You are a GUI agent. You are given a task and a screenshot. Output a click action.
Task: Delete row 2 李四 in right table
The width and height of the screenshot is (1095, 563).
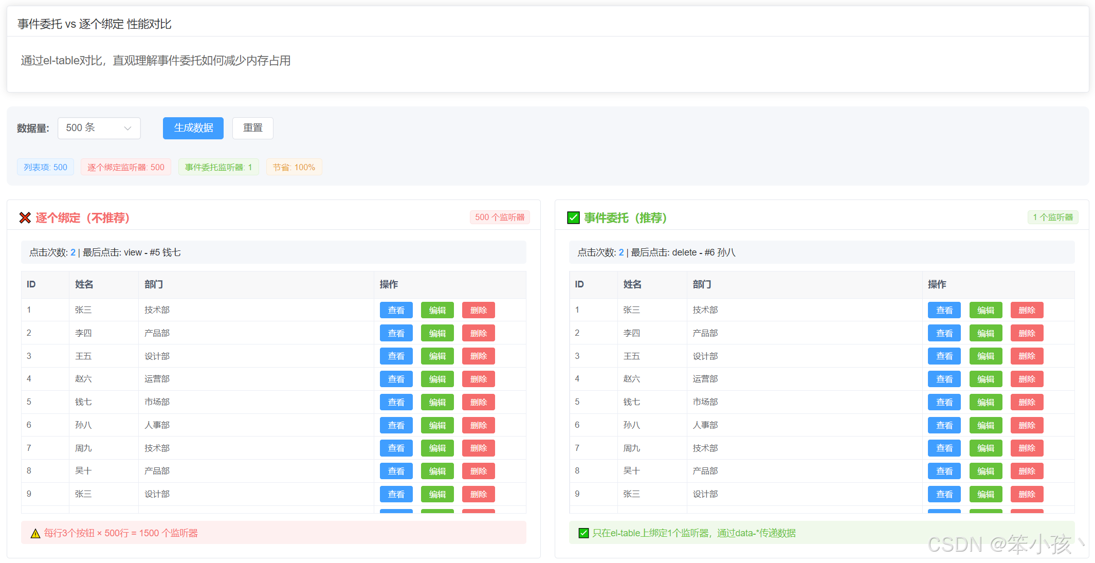click(1027, 333)
